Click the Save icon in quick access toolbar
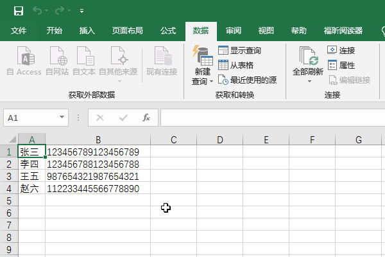385x257 pixels. pos(19,11)
